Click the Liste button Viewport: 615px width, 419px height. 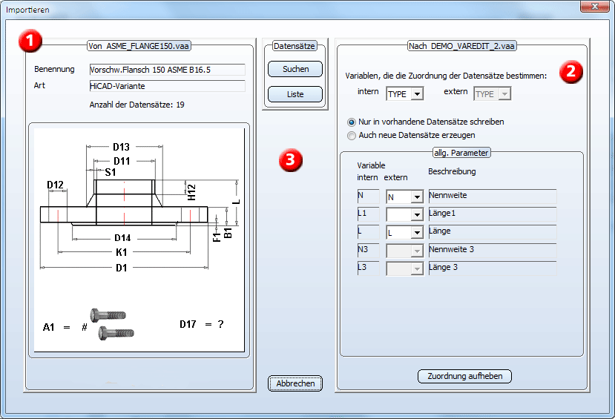295,94
